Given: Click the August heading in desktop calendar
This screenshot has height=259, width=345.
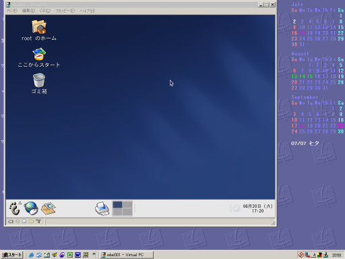Looking at the screenshot, I should pos(300,53).
